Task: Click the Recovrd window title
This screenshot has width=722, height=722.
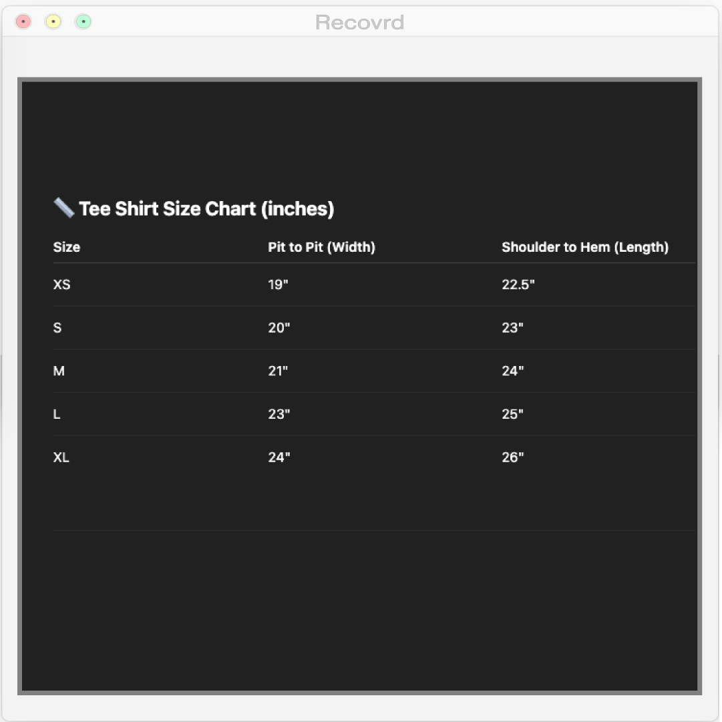Action: coord(359,22)
